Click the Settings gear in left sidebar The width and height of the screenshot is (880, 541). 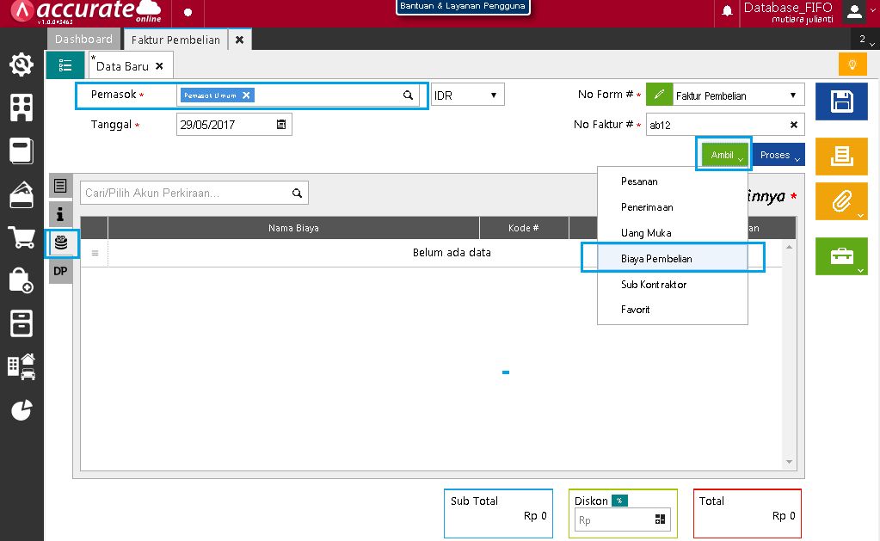tap(22, 65)
